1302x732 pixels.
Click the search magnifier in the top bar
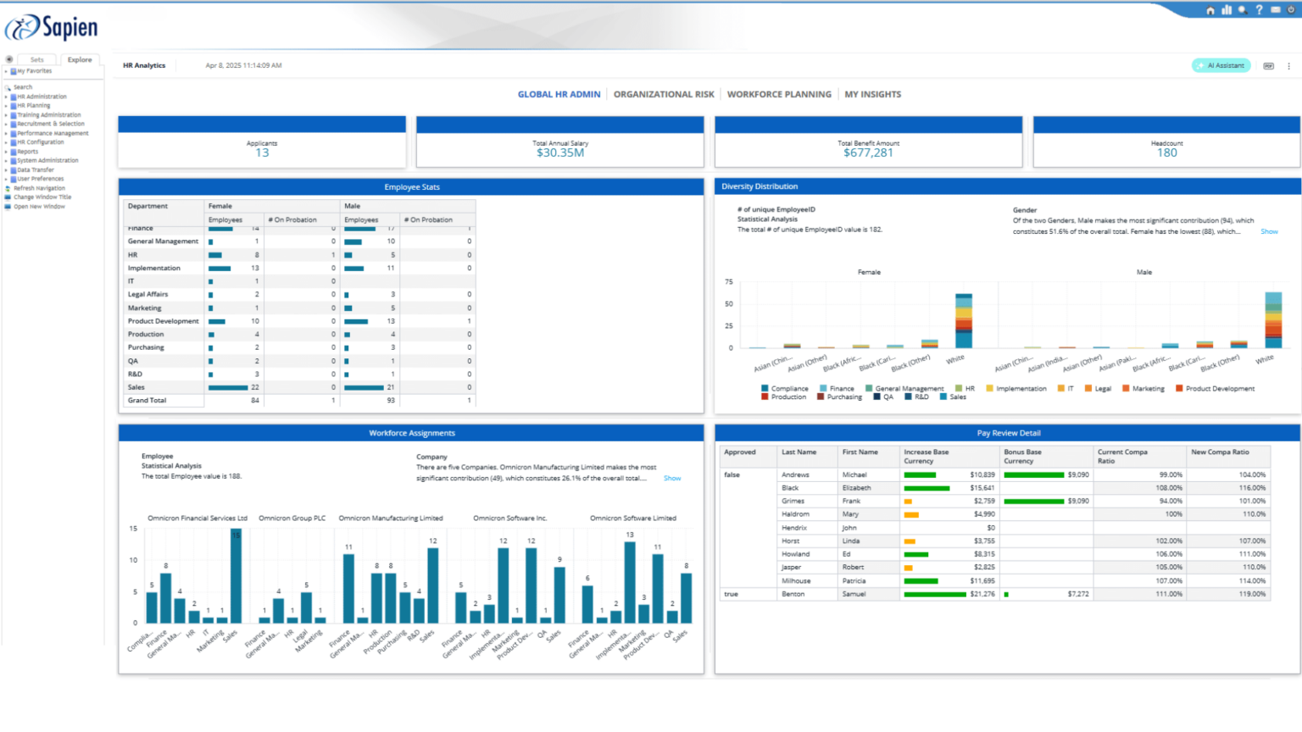(1242, 9)
